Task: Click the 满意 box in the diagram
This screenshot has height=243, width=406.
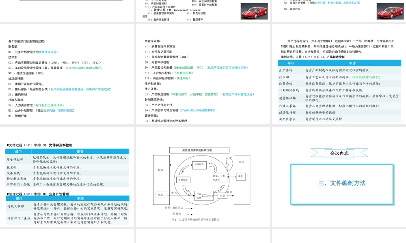Action: click(240, 176)
